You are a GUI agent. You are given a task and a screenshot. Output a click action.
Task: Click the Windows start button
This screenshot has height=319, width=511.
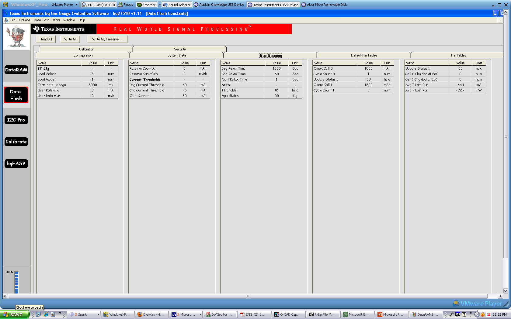coord(14,314)
